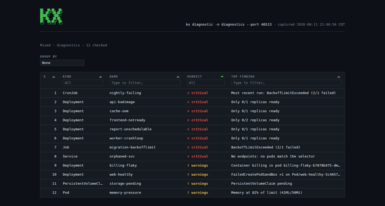Click the Job kind cell for migration-backofflimit
The image size is (385, 206).
(66, 147)
